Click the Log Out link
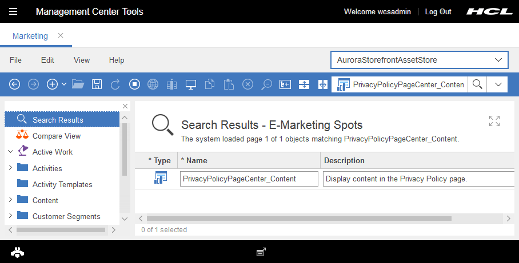Screen dimensions: 519x263 (x=438, y=11)
